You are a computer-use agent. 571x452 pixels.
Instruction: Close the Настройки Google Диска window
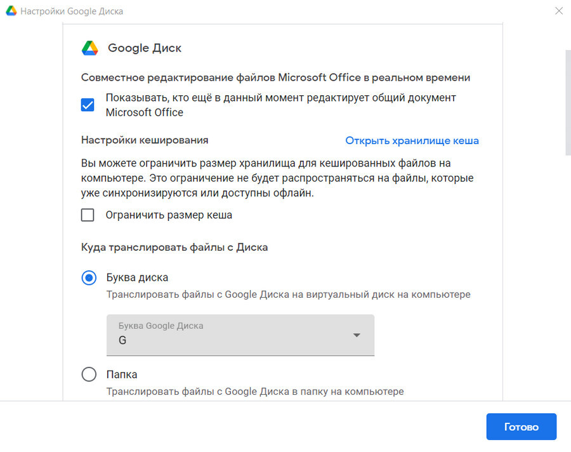[x=559, y=11]
